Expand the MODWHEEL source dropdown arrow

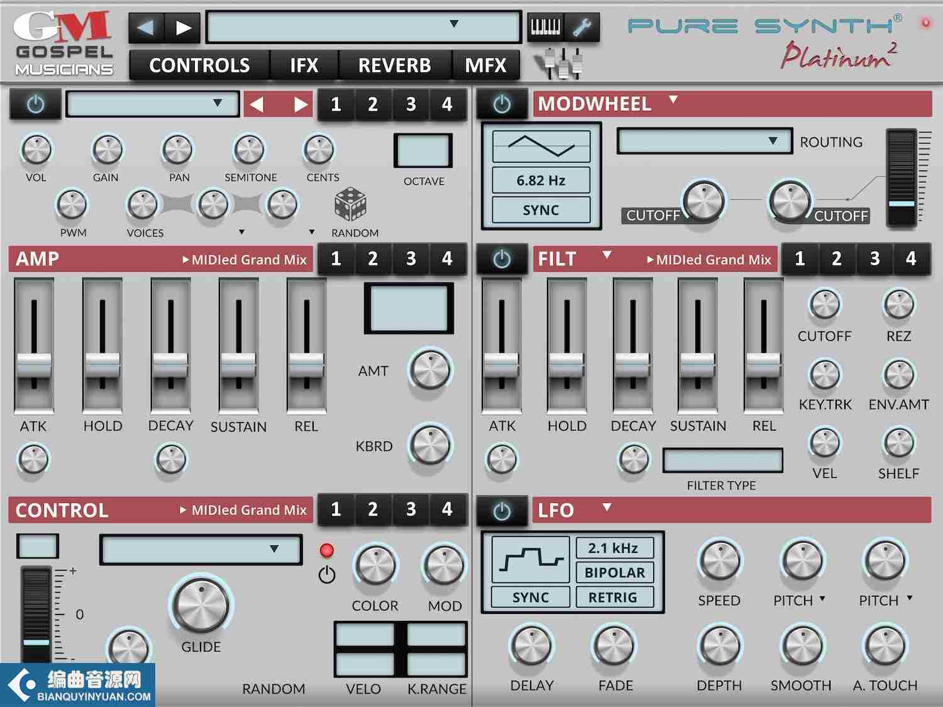pos(673,99)
